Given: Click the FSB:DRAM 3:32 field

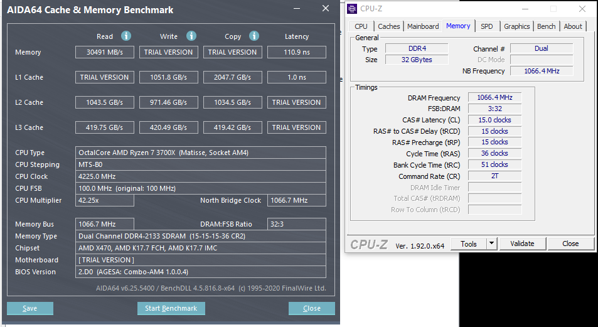Looking at the screenshot, I should point(494,109).
